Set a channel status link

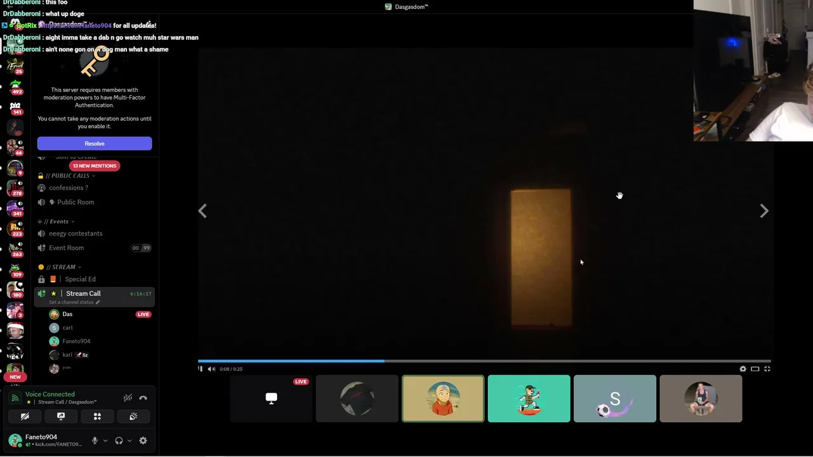(x=74, y=302)
